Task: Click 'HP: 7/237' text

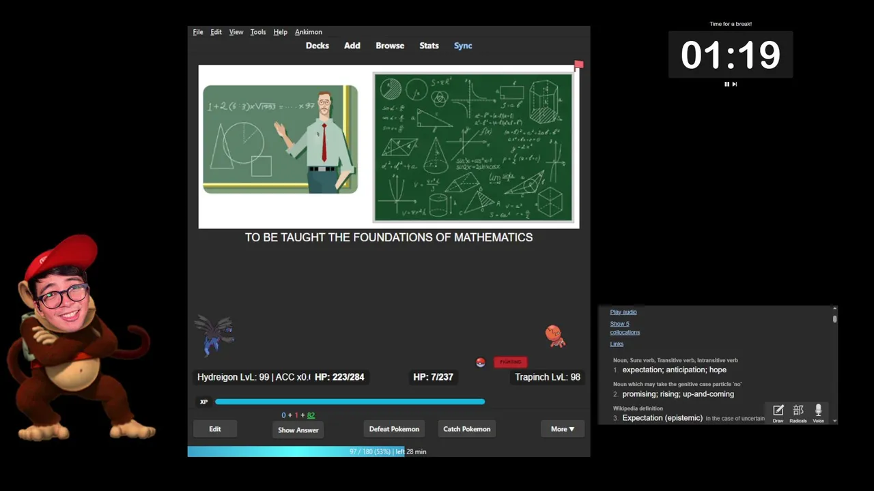Action: point(433,377)
